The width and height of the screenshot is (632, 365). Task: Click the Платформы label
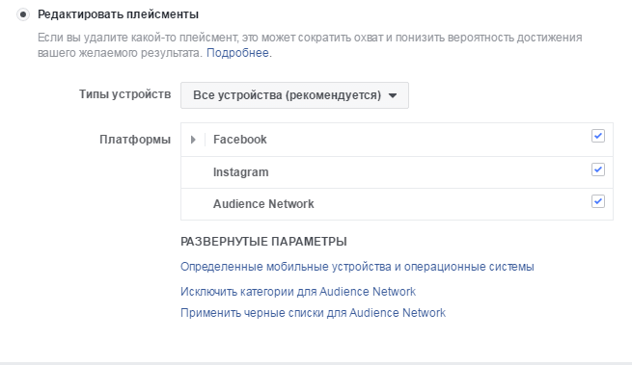coord(135,140)
